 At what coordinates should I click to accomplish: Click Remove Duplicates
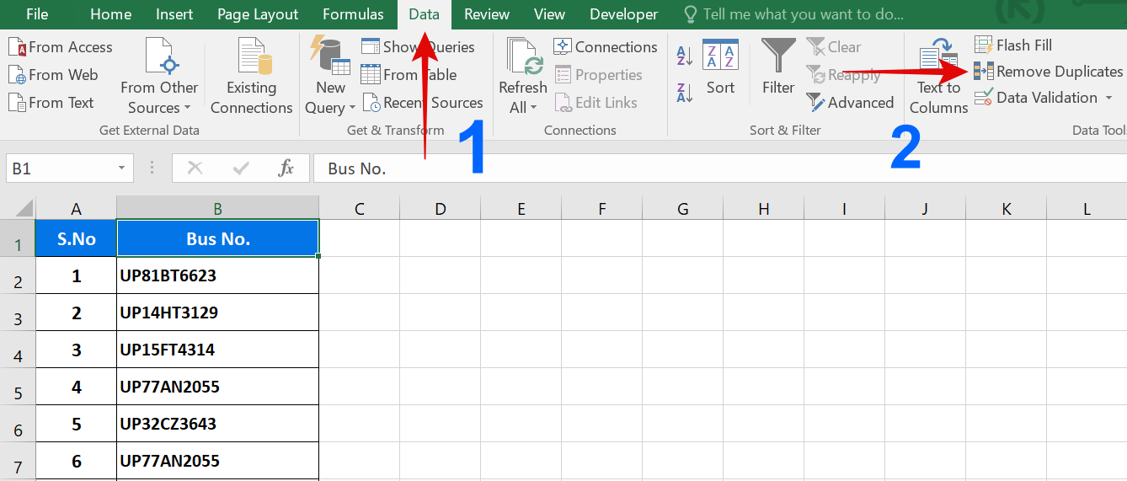pos(1049,72)
